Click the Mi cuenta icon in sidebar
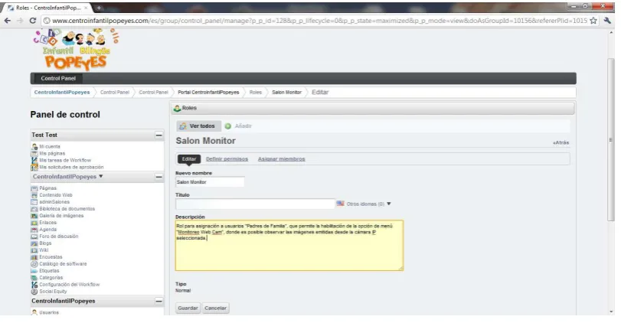 [x=34, y=146]
